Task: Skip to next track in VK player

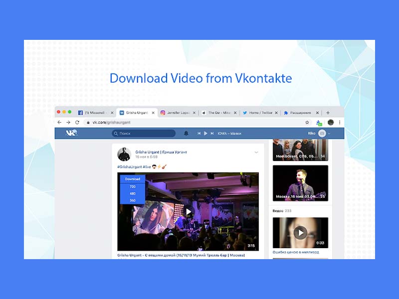Action: click(212, 134)
